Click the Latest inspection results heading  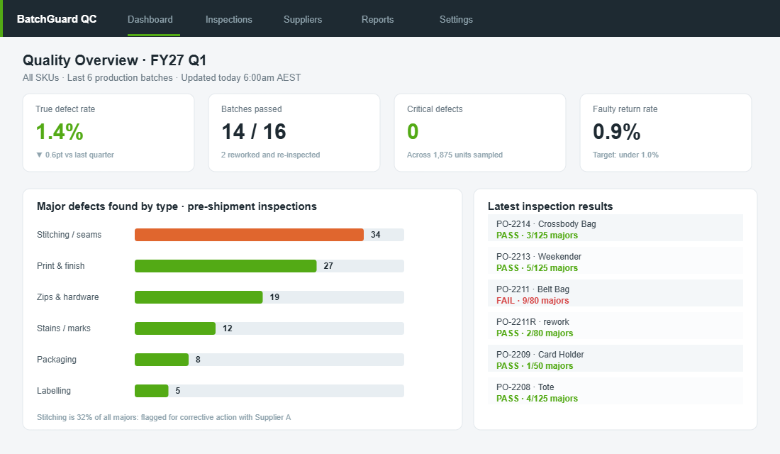point(550,206)
